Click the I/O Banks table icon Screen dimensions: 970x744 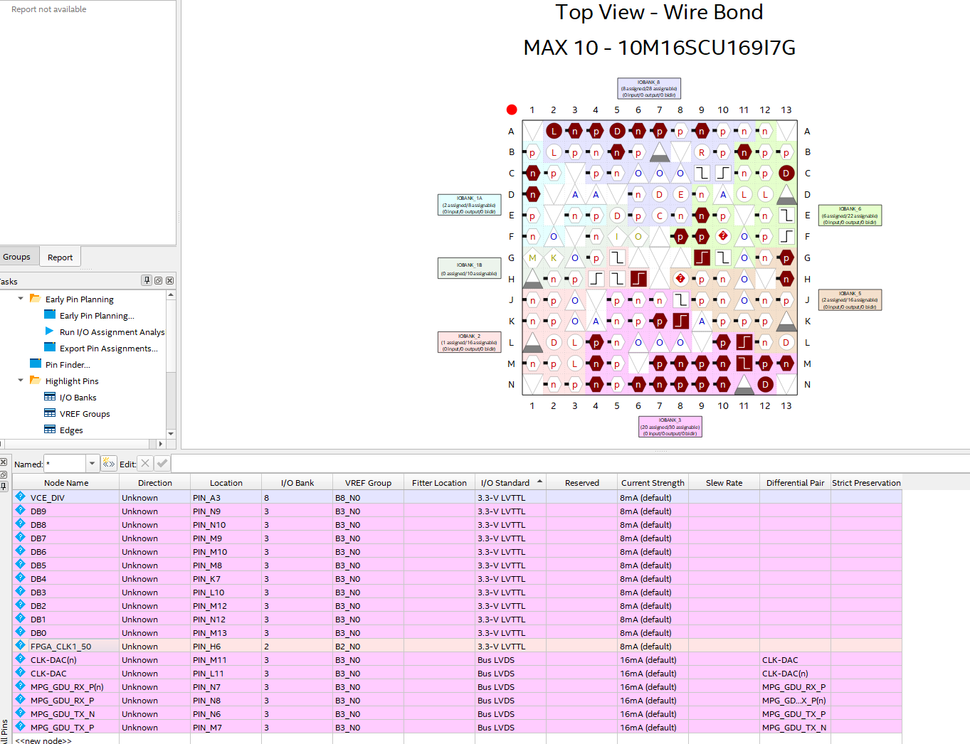click(x=50, y=397)
